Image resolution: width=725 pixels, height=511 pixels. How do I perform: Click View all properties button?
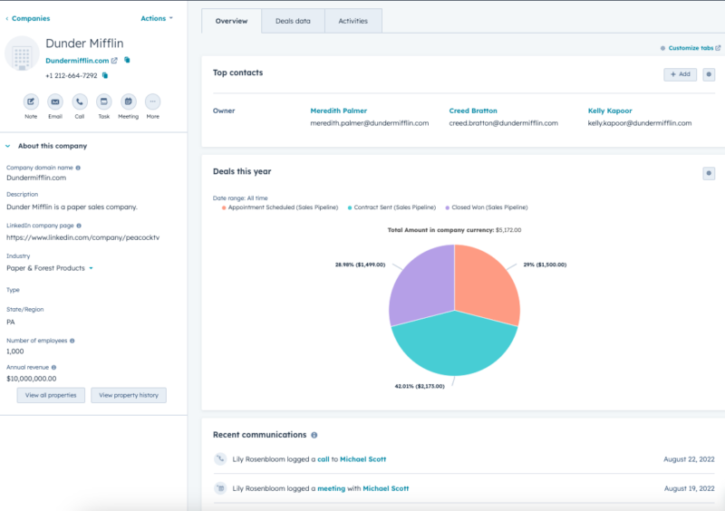[51, 395]
